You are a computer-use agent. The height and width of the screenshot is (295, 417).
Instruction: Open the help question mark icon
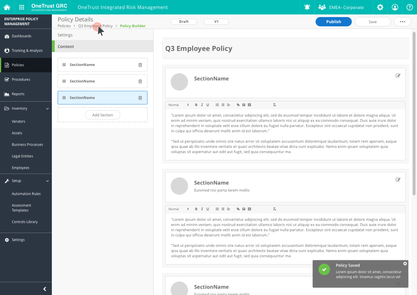(x=410, y=7)
